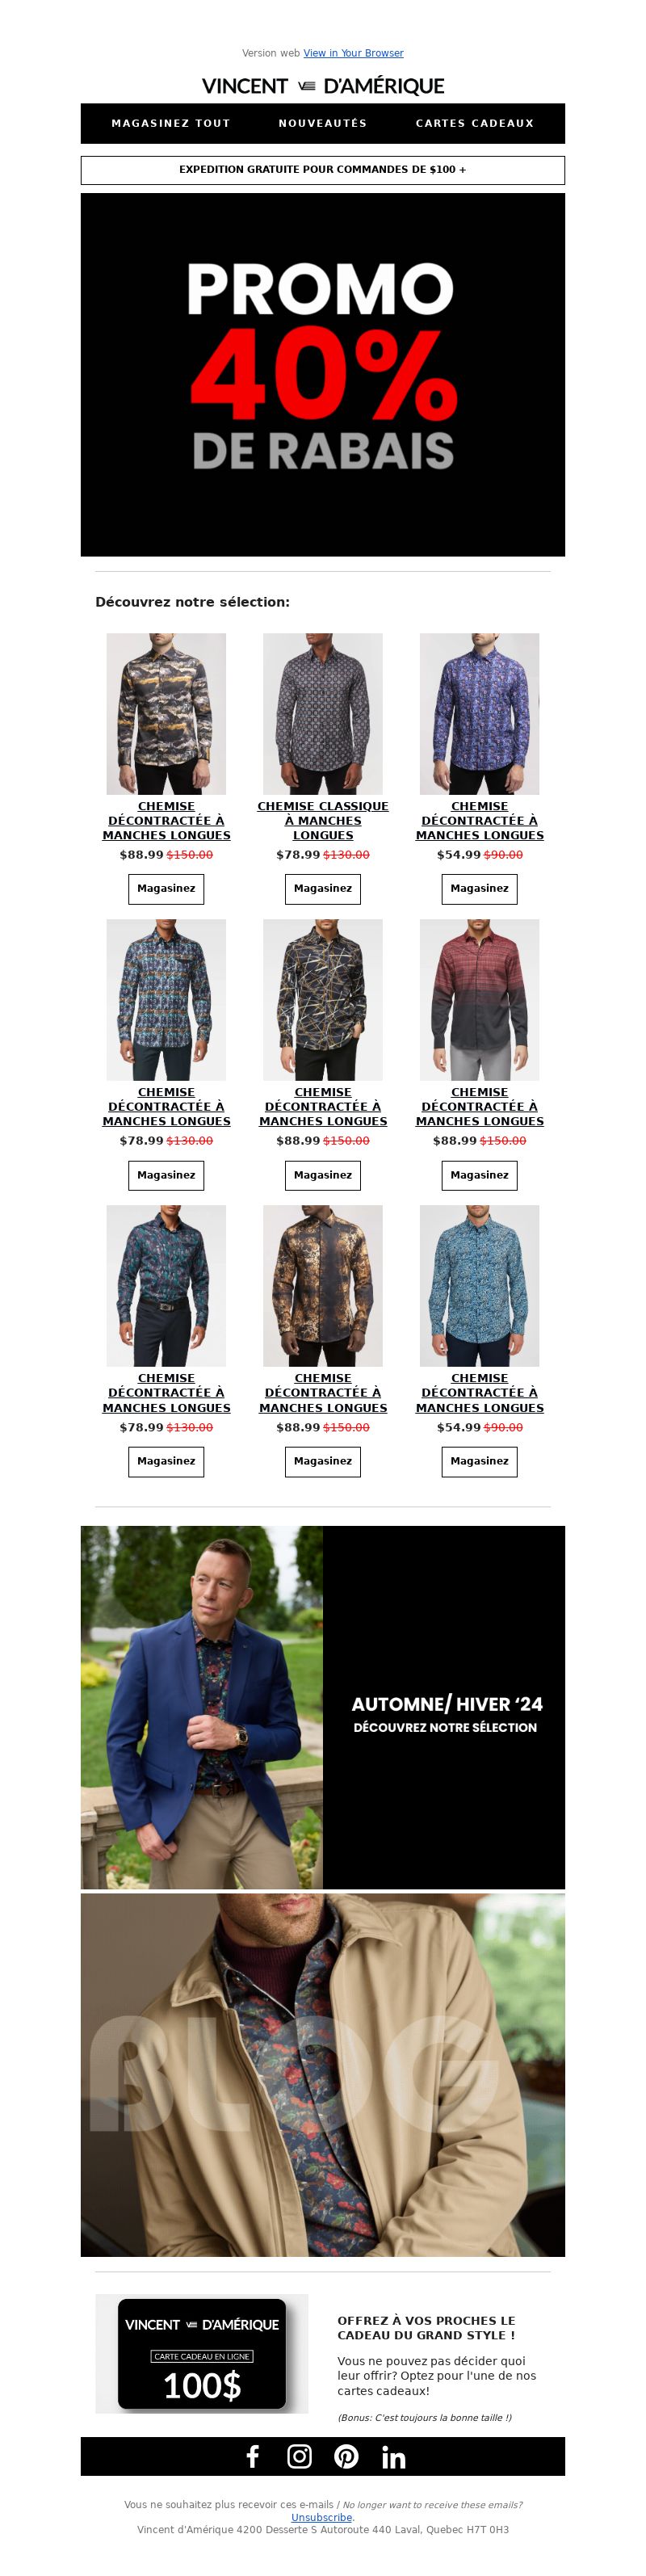Click Magasinez under the $78.99 classic shirt
646x2576 pixels.
tap(323, 888)
